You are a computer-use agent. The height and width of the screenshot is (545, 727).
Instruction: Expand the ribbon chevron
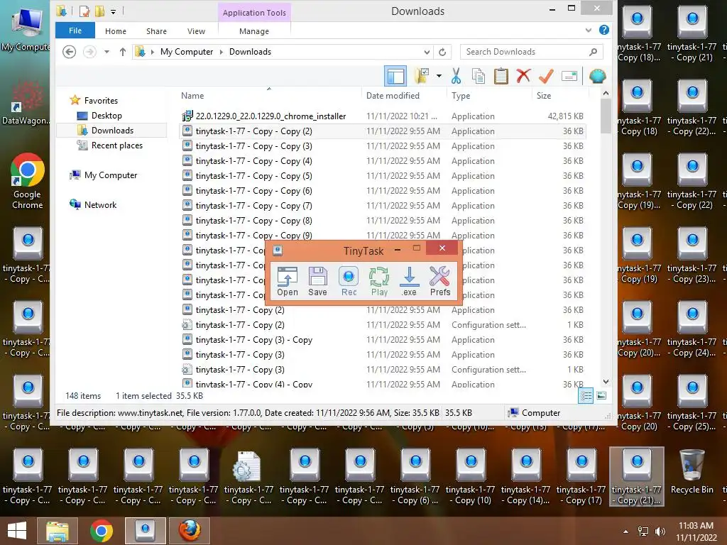(589, 31)
